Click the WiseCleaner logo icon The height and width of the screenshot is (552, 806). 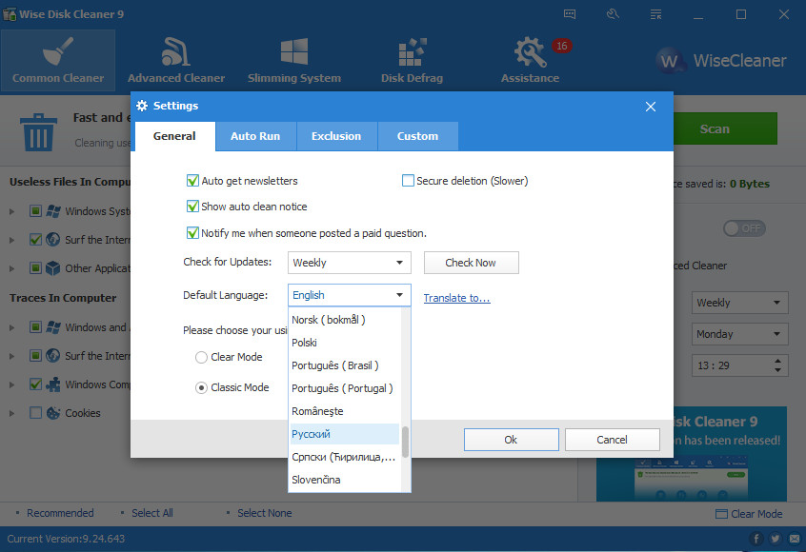coord(673,60)
